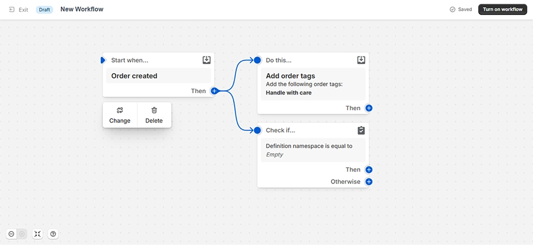Fit workflow to screen
Image resolution: width=533 pixels, height=246 pixels.
point(38,234)
